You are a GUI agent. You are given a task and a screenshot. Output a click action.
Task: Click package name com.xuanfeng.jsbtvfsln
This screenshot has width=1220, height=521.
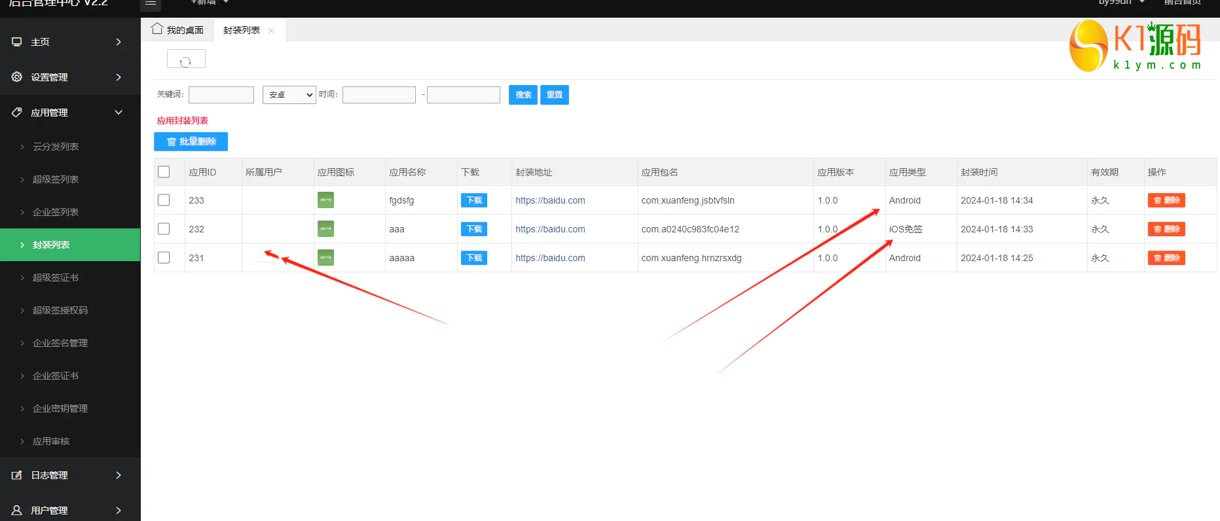pos(688,200)
